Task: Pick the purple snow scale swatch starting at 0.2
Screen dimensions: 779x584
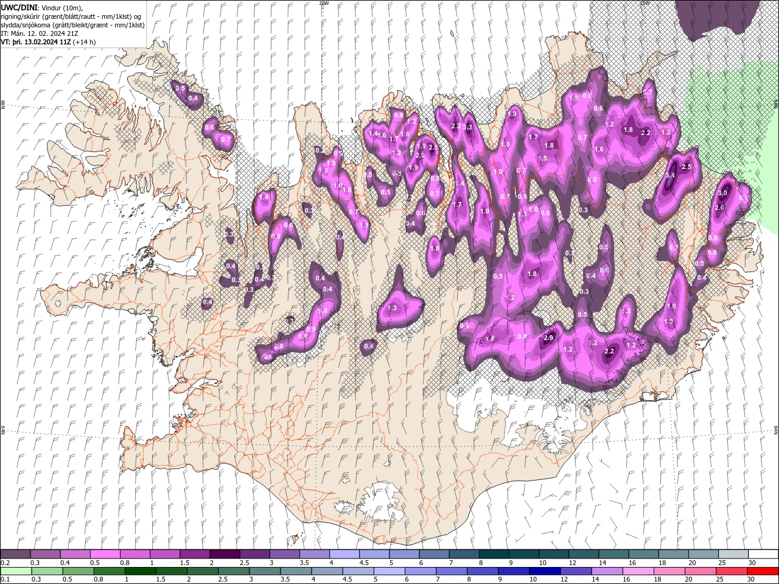Action: click(x=15, y=554)
